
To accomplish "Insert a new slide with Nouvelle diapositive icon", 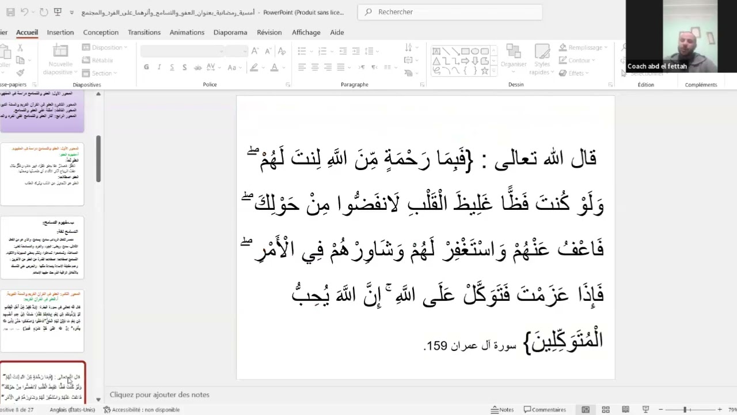I will [x=60, y=52].
